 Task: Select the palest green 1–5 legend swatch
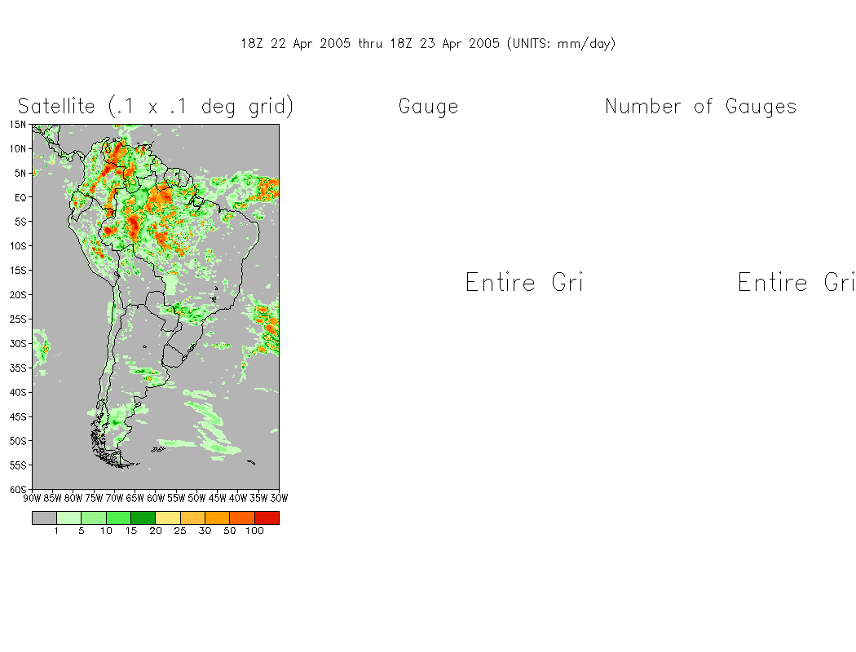coord(68,518)
